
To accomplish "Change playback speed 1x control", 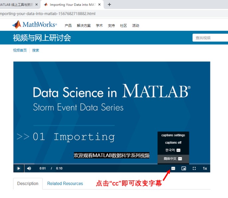I will click(205, 168).
